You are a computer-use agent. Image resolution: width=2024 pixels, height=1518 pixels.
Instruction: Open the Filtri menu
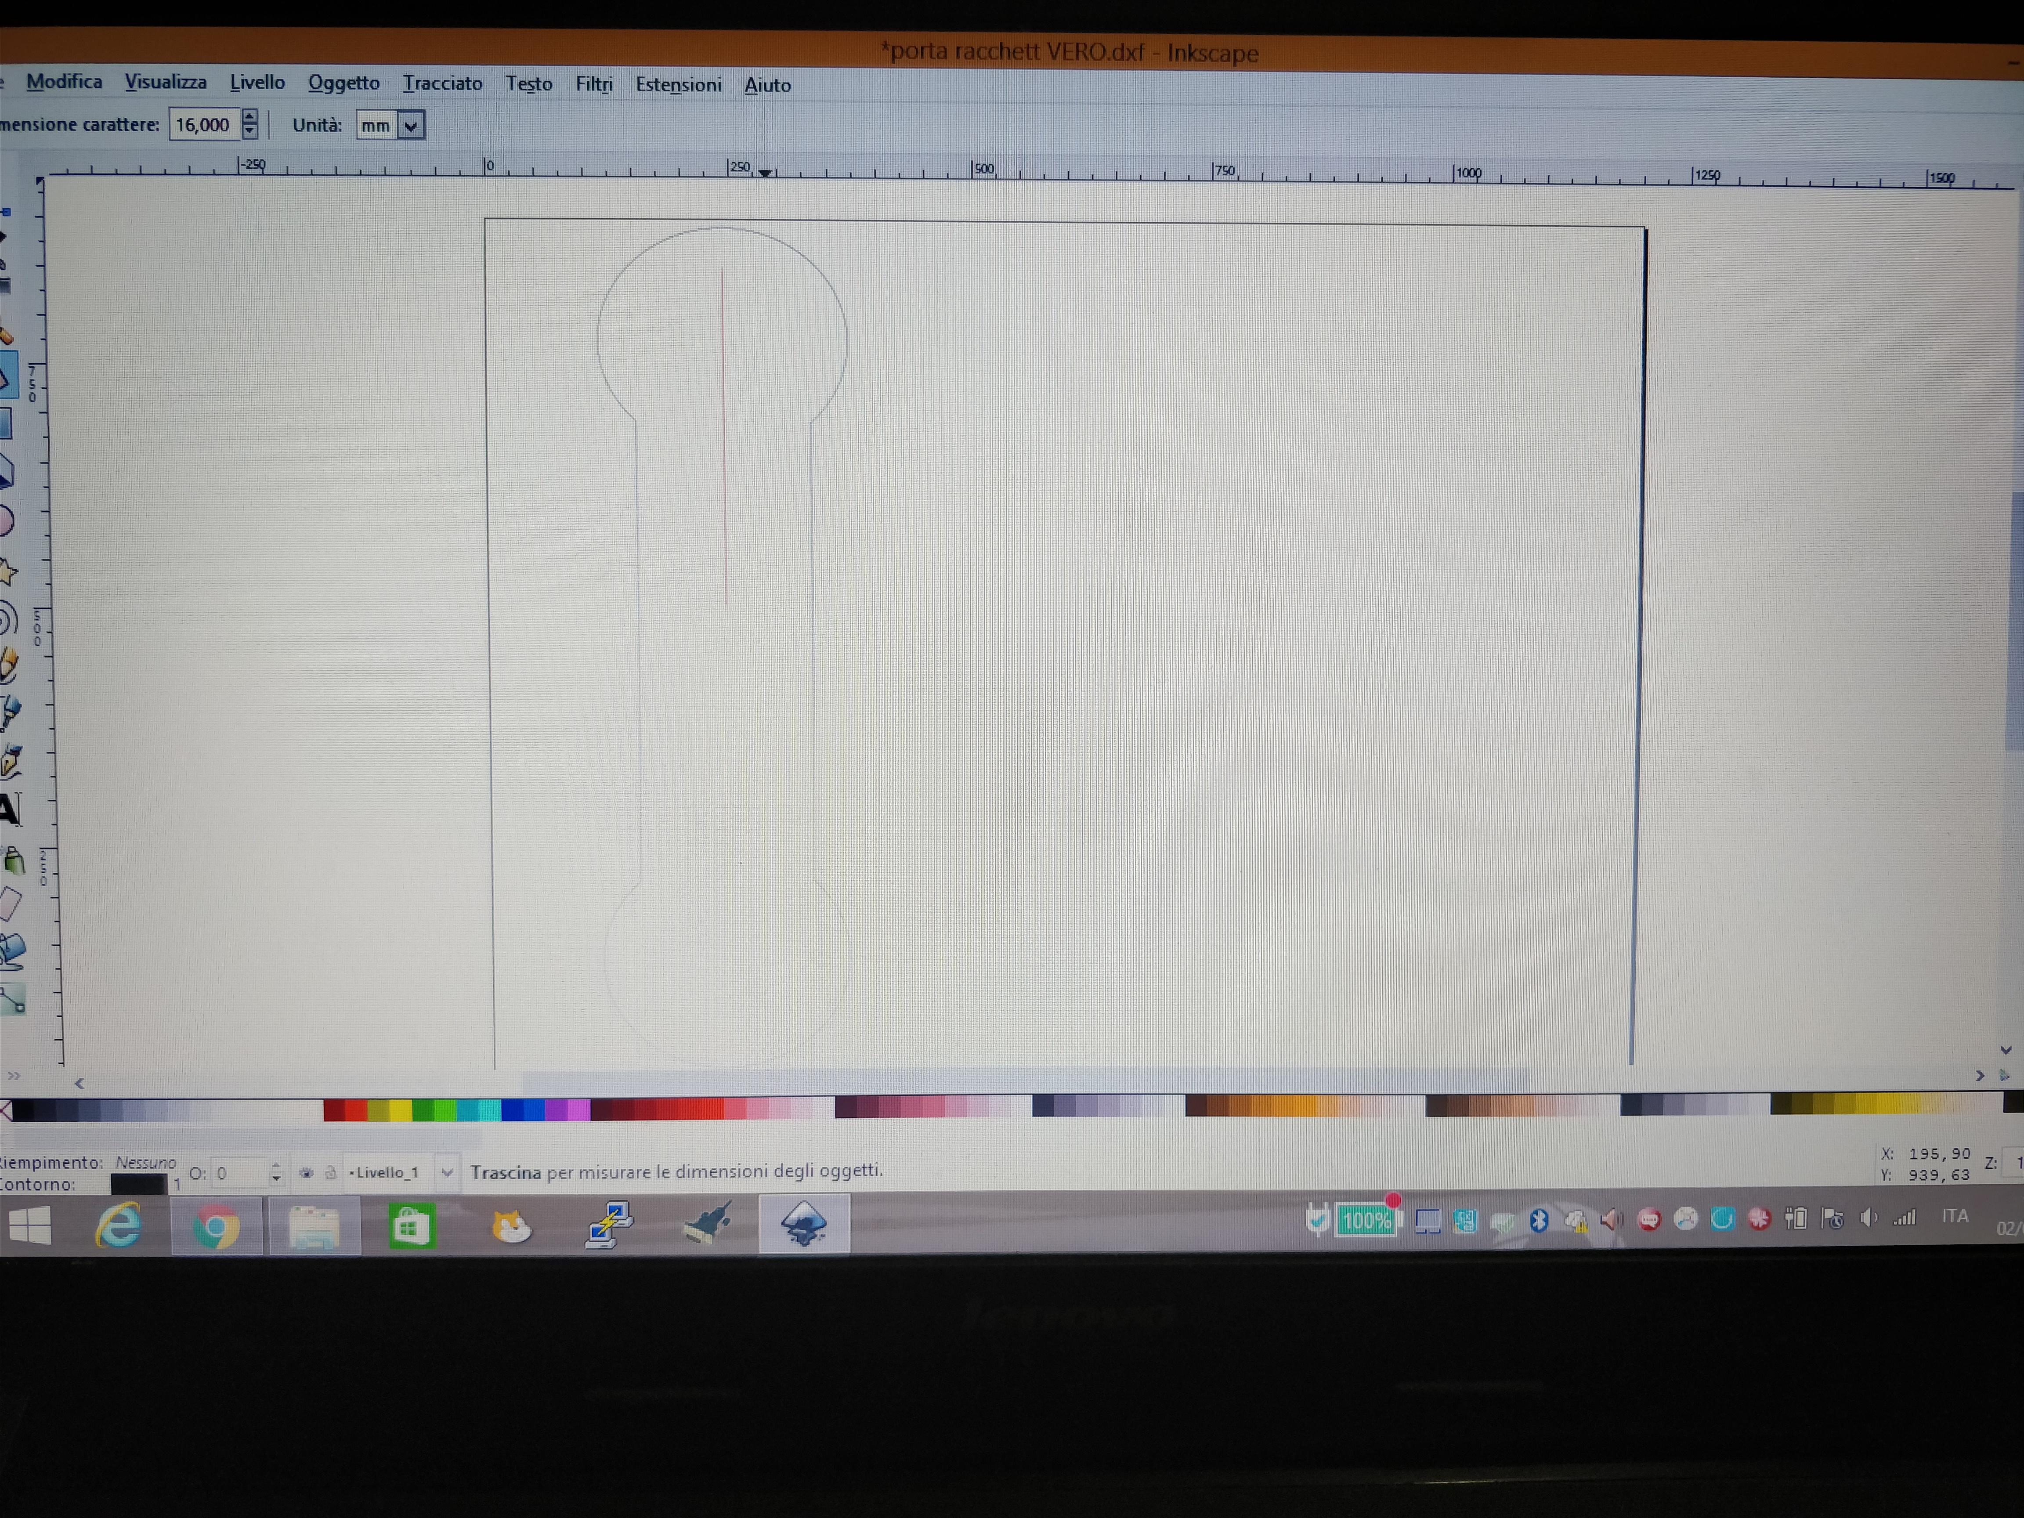tap(594, 84)
